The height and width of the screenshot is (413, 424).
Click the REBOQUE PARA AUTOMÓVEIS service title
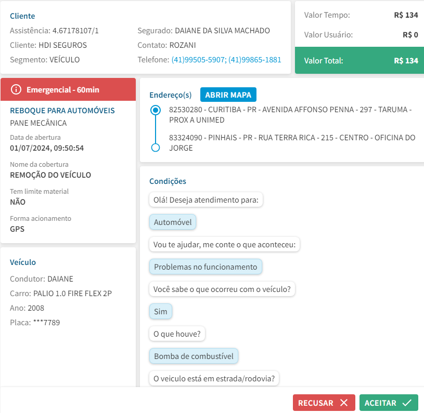62,111
